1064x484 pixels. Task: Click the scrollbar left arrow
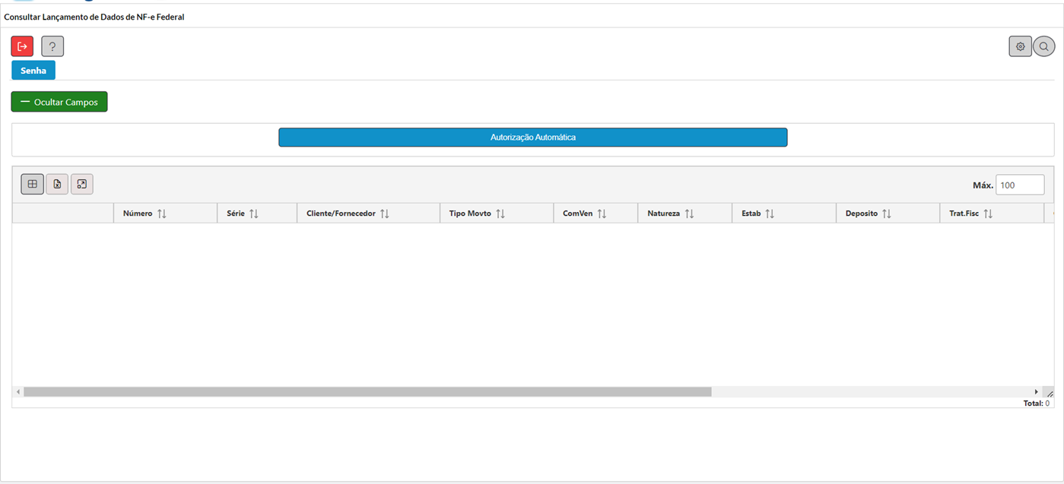click(18, 392)
